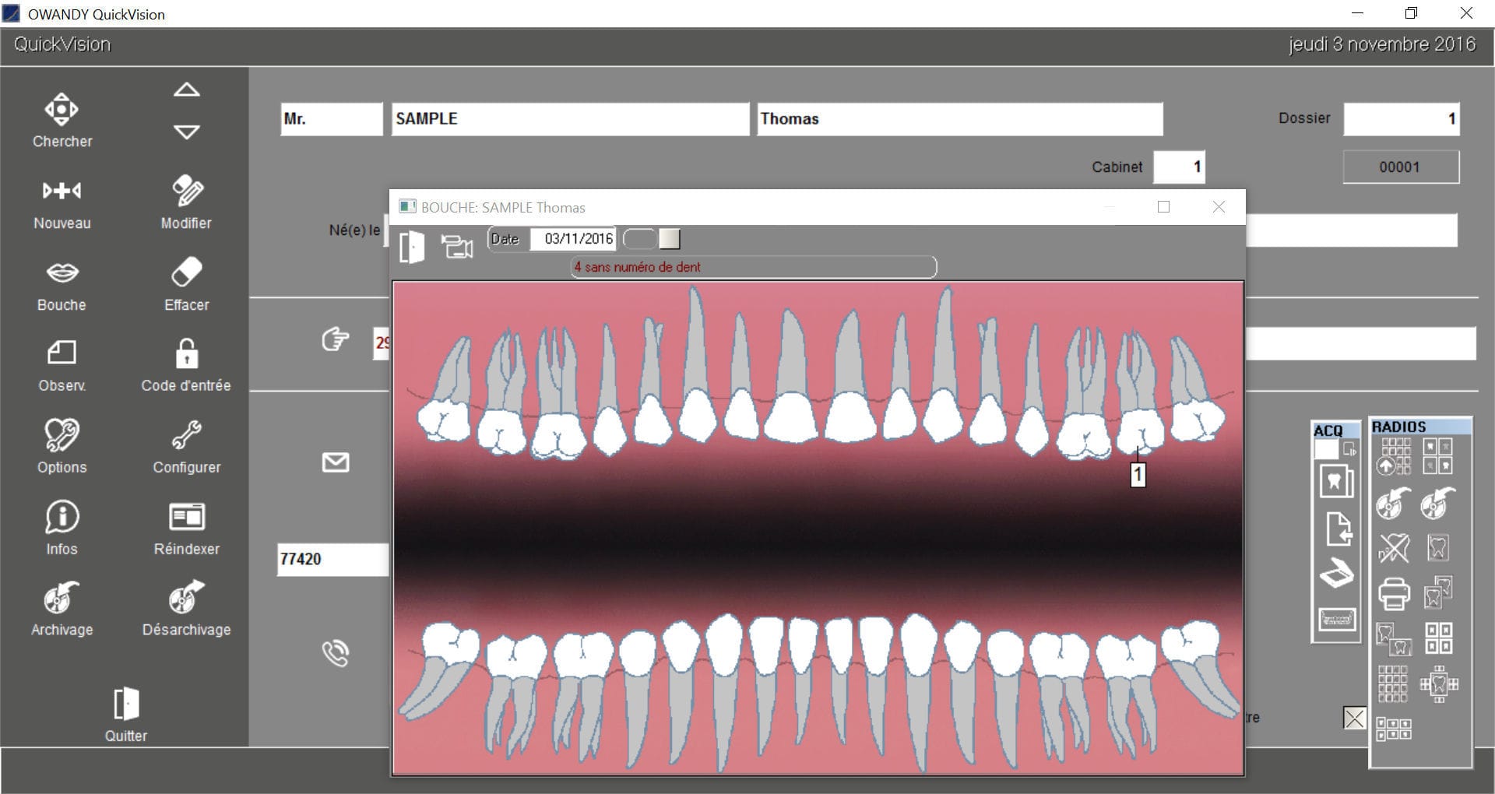
Task: Collapse the patient list with the up arrow
Action: (x=186, y=90)
